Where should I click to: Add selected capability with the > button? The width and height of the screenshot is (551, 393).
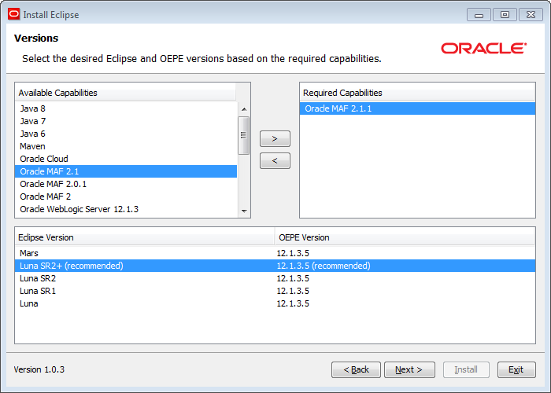[275, 138]
